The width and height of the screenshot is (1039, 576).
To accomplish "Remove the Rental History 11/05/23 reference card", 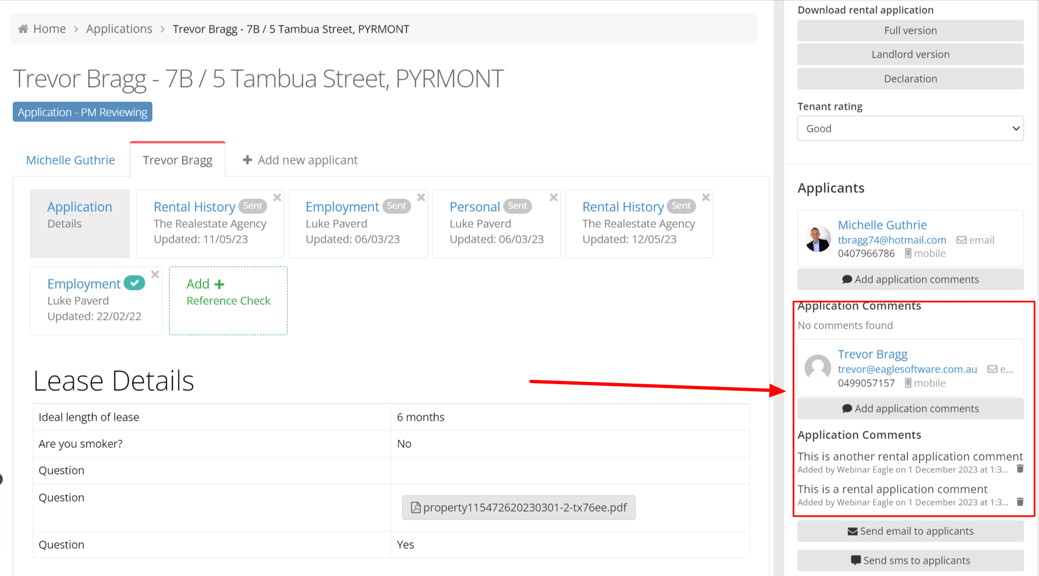I will pos(277,197).
